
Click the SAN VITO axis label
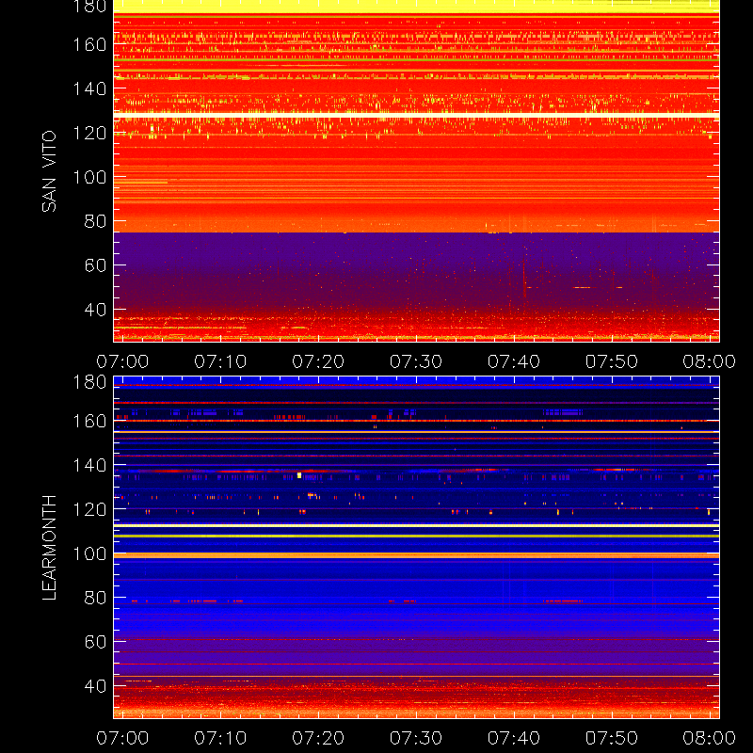click(49, 171)
